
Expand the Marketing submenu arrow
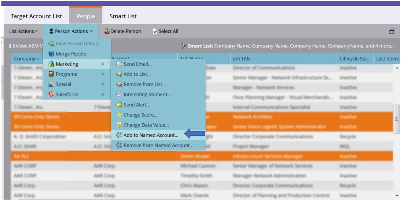tap(103, 64)
